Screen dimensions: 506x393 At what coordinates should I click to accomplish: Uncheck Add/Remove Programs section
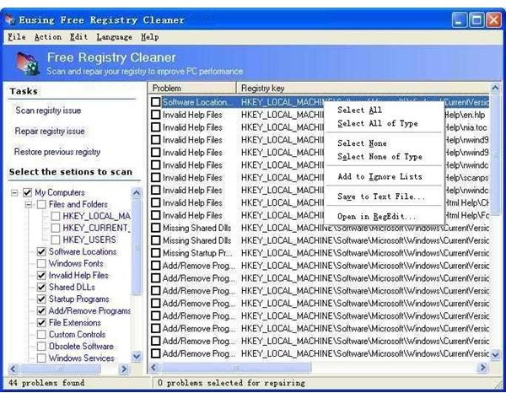pos(41,310)
